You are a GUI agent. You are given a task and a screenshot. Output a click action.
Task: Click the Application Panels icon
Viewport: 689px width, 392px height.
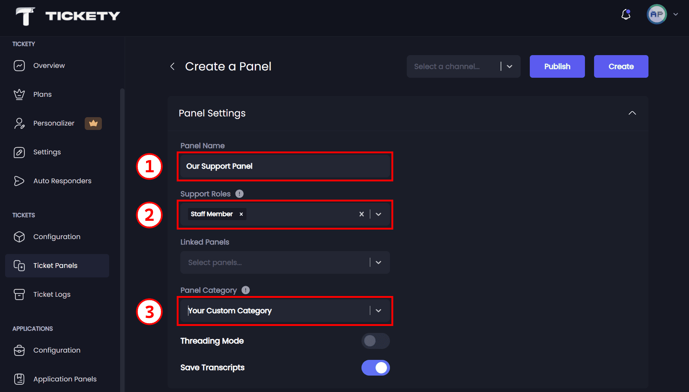19,379
